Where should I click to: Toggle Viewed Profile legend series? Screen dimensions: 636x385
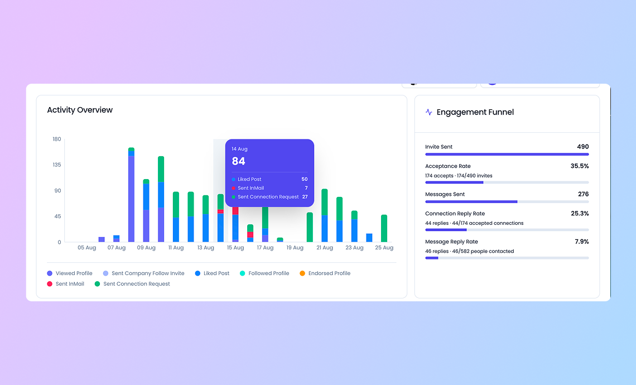click(x=70, y=273)
